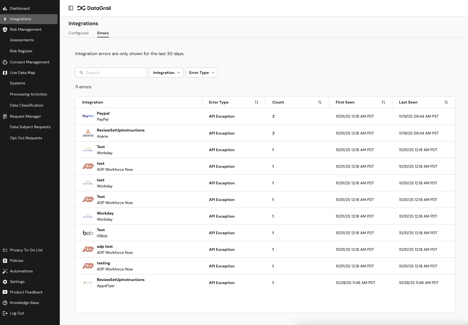Viewport: 468px width, 325px height.
Task: Open Risk Management via its shield icon
Action: point(5,29)
